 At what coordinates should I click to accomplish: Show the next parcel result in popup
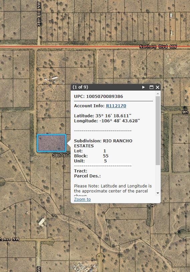click(x=143, y=87)
